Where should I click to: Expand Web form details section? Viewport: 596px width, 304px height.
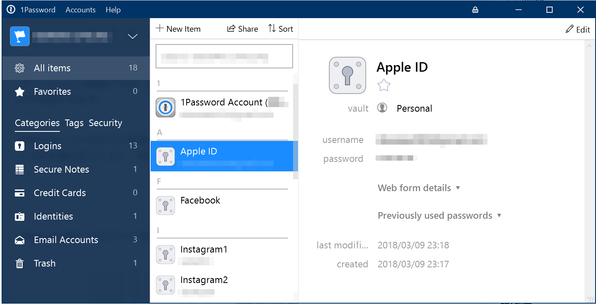coord(419,188)
